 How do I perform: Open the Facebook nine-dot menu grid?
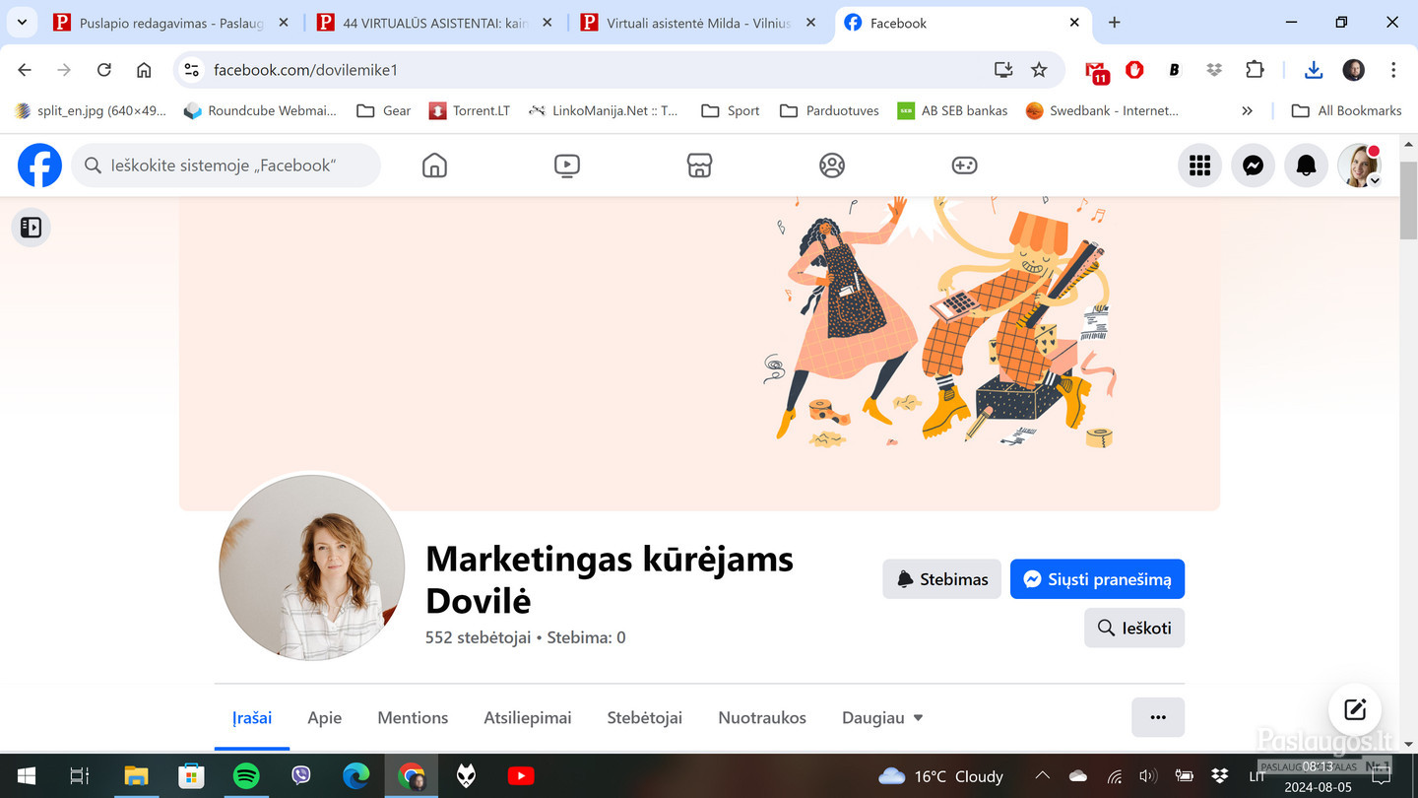(1199, 166)
